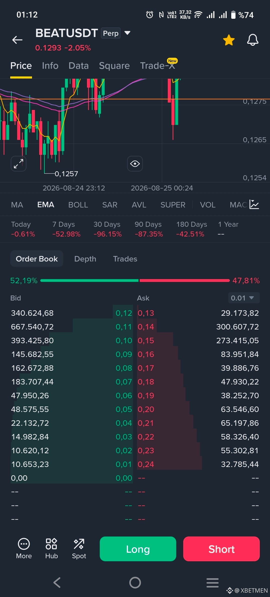Select the 0,12 bid price row

tap(71, 313)
